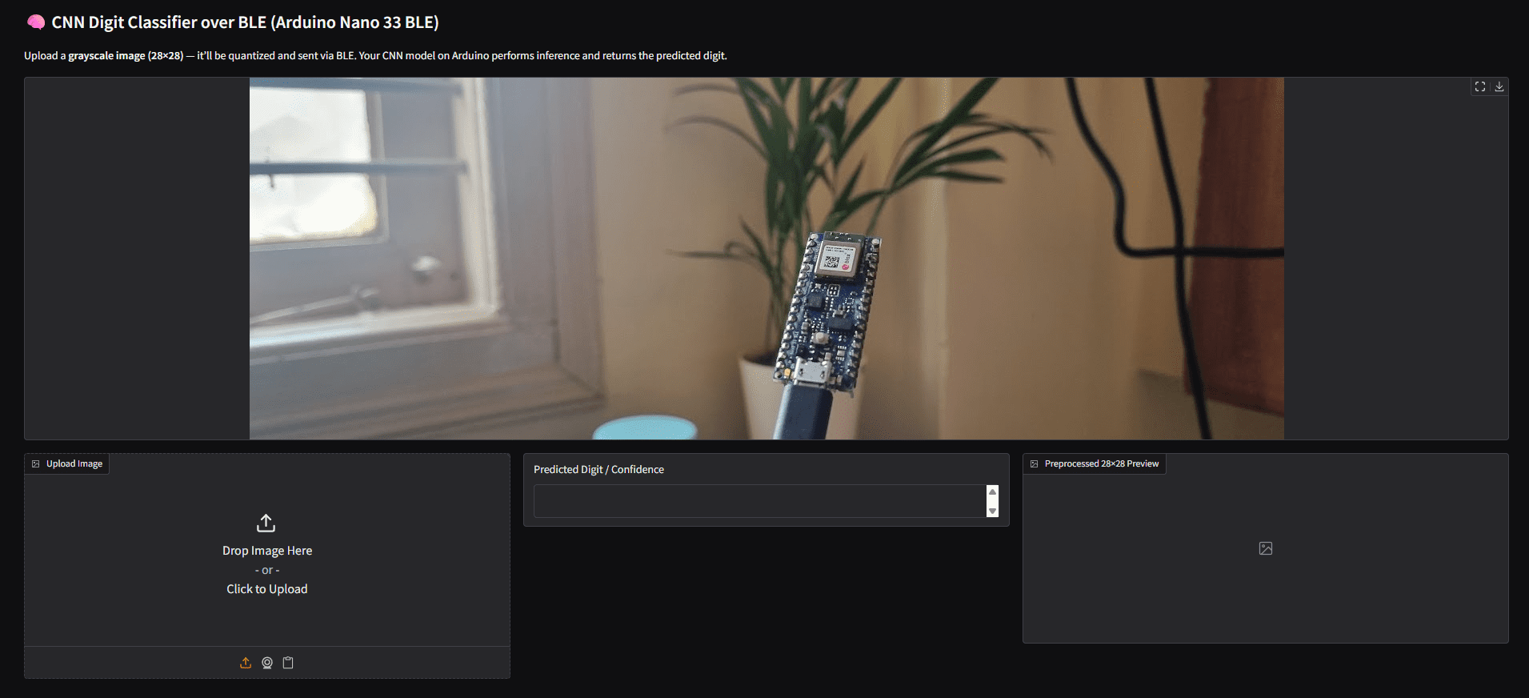1529x698 pixels.
Task: Download the Arduino banner image
Action: 1499,86
